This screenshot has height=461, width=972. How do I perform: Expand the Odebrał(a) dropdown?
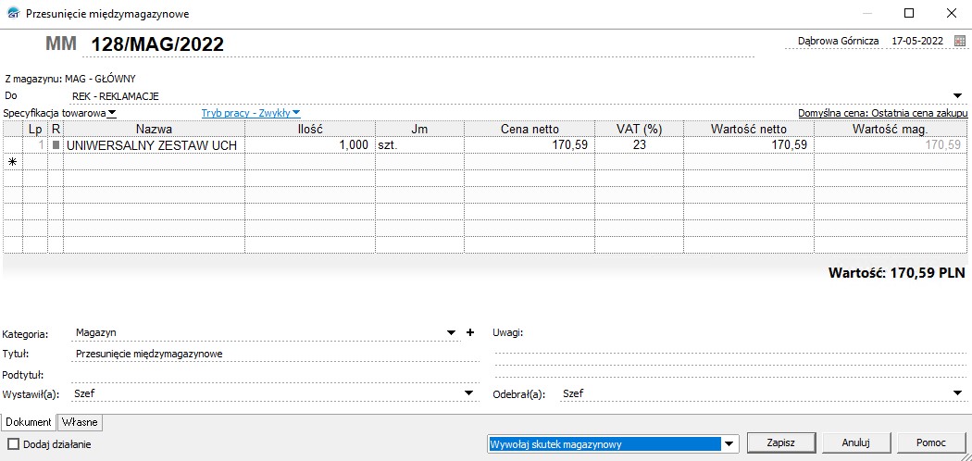(957, 393)
